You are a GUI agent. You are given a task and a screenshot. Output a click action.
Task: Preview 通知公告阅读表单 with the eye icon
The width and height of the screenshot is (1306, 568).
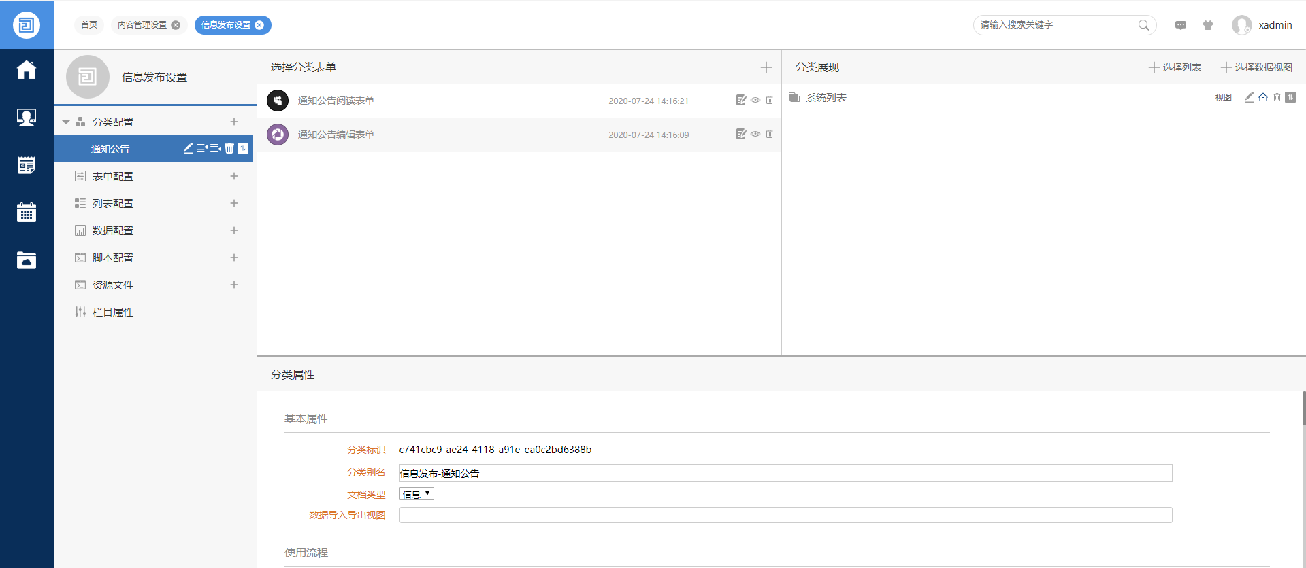pos(755,100)
